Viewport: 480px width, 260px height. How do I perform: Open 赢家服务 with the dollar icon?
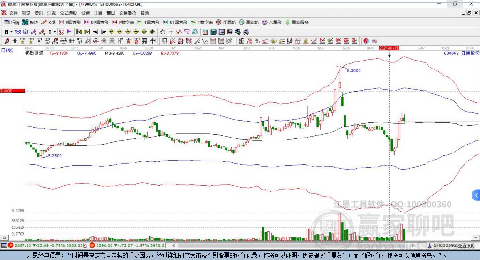pyautogui.click(x=297, y=23)
